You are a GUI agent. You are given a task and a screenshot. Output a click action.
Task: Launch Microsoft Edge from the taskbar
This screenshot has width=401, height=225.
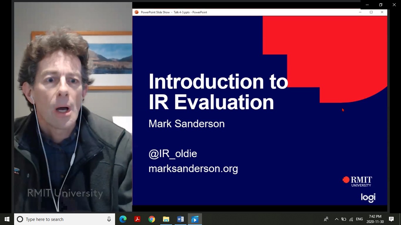point(123,219)
